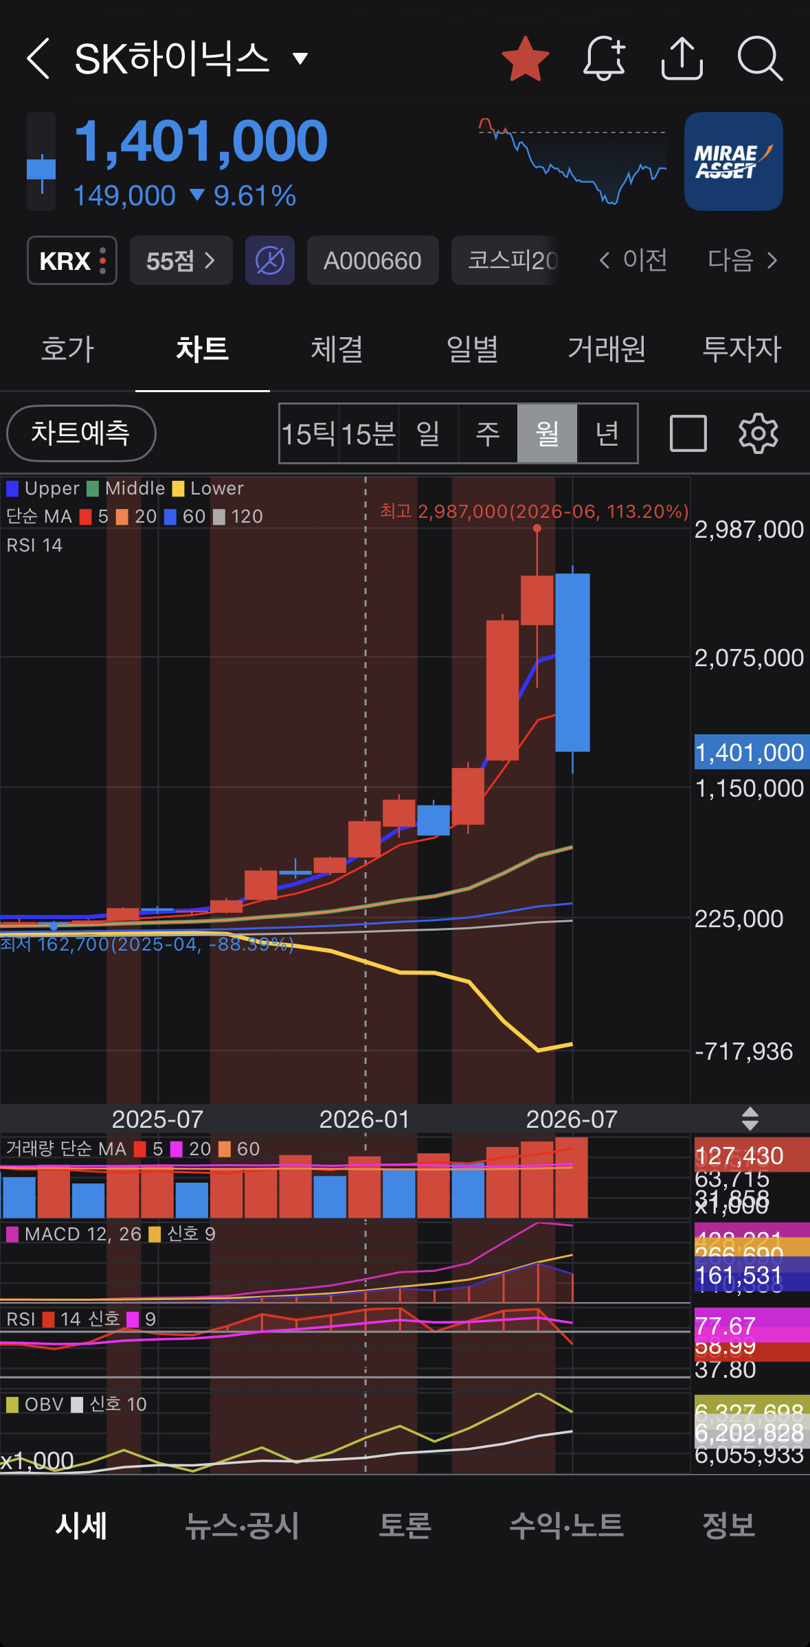The height and width of the screenshot is (1647, 810).
Task: Open the mini intraday price chart thumbnail
Action: (572, 161)
